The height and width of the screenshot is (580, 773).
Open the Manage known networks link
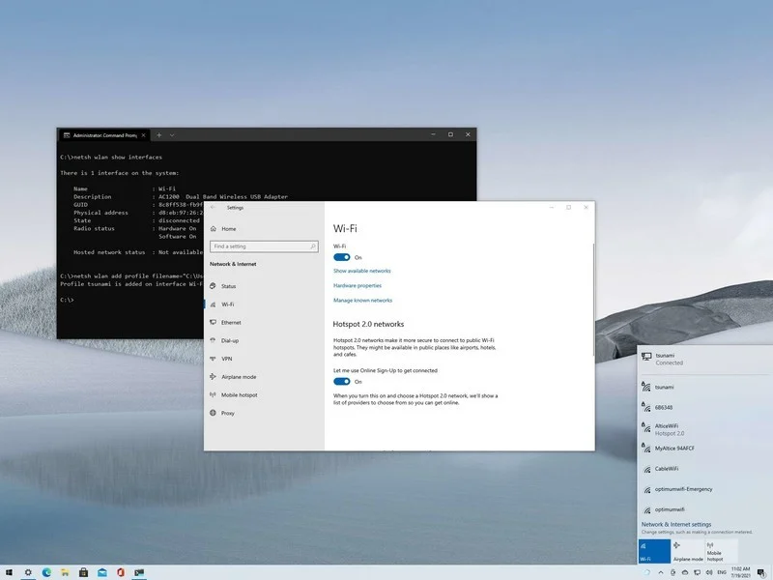click(x=362, y=301)
